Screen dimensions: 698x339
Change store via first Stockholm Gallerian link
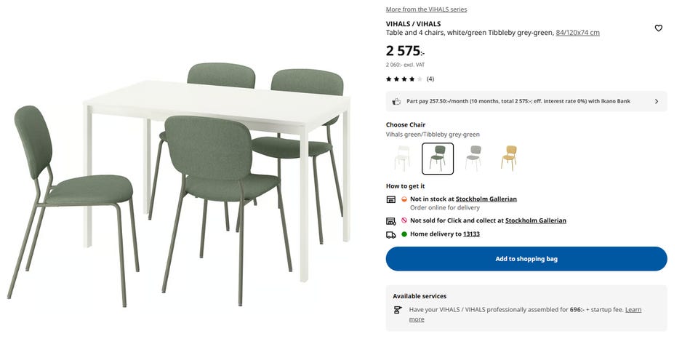point(486,199)
